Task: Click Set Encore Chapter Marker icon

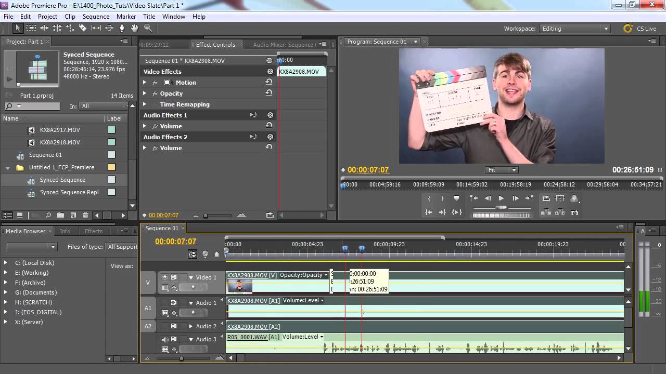Action: [205, 254]
